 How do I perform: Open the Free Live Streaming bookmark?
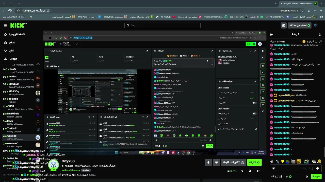pos(216,17)
